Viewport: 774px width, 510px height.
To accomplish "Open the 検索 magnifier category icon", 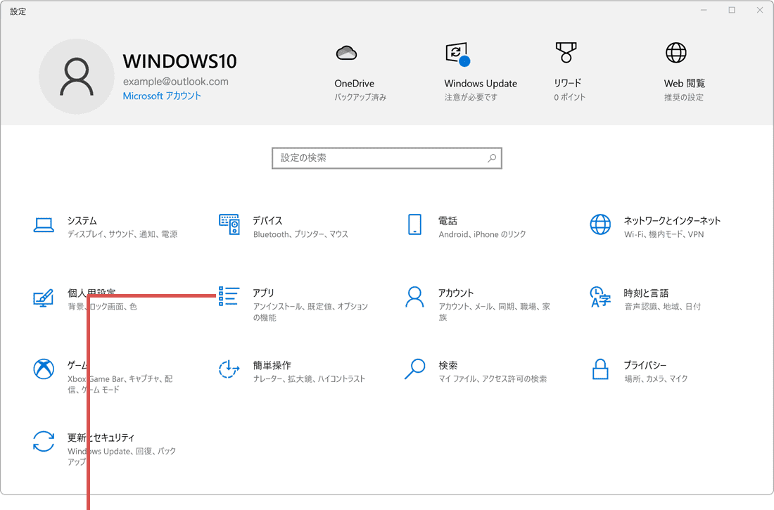I will pos(414,369).
